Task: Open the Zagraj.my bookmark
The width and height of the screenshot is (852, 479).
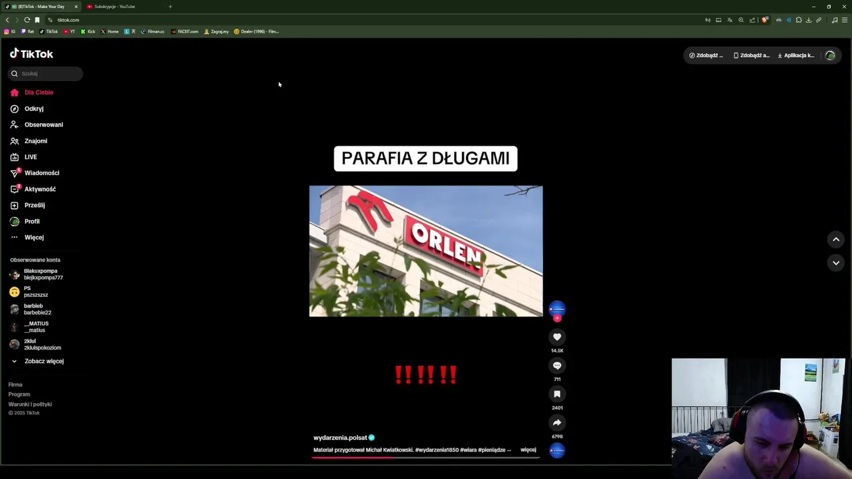Action: pos(216,31)
